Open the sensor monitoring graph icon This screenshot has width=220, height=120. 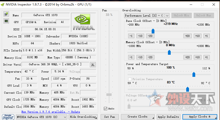pyautogui.click(x=6, y=21)
